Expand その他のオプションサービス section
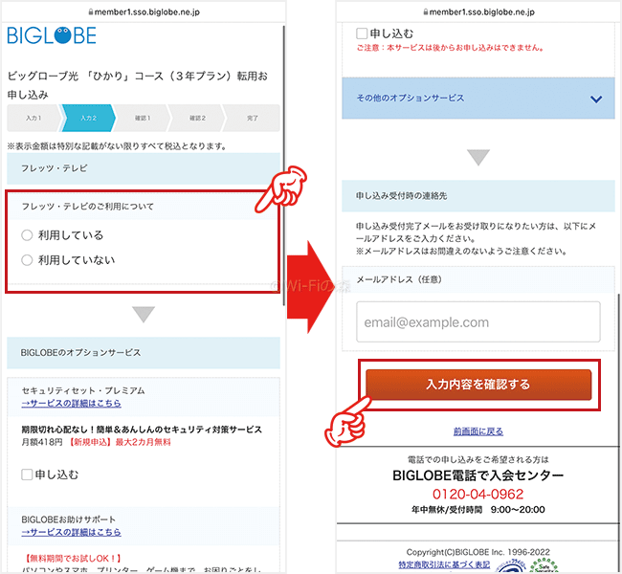The height and width of the screenshot is (574, 622). pos(478,98)
